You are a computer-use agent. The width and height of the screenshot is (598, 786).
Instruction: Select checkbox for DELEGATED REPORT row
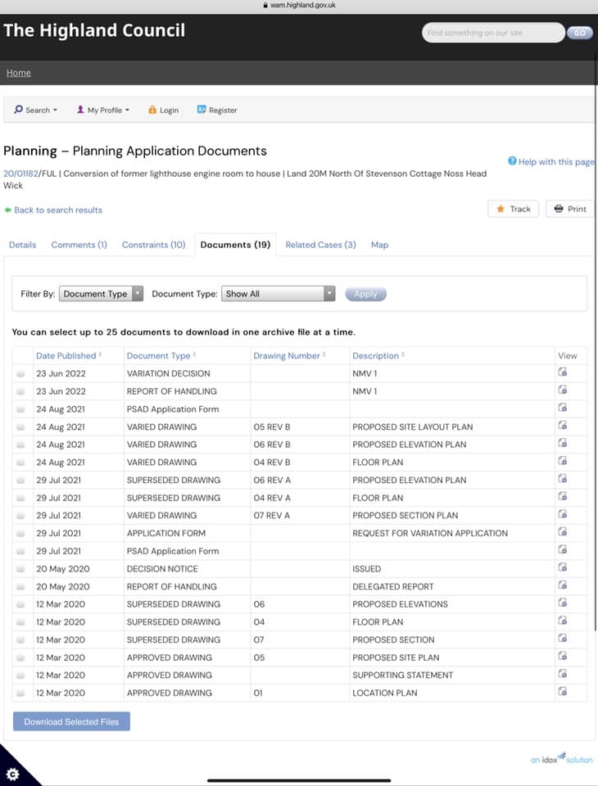click(20, 587)
